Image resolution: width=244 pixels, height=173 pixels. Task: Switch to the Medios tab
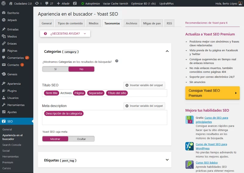coord(94,23)
